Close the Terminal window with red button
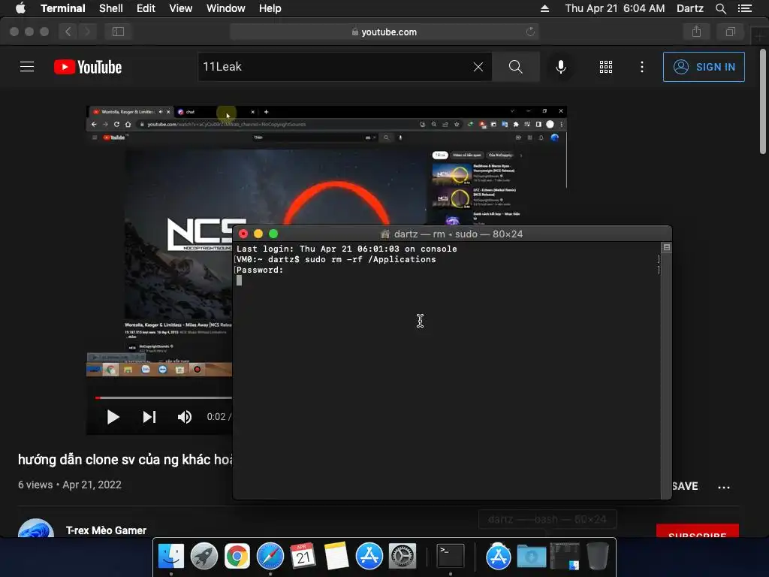The height and width of the screenshot is (577, 769). pyautogui.click(x=243, y=234)
